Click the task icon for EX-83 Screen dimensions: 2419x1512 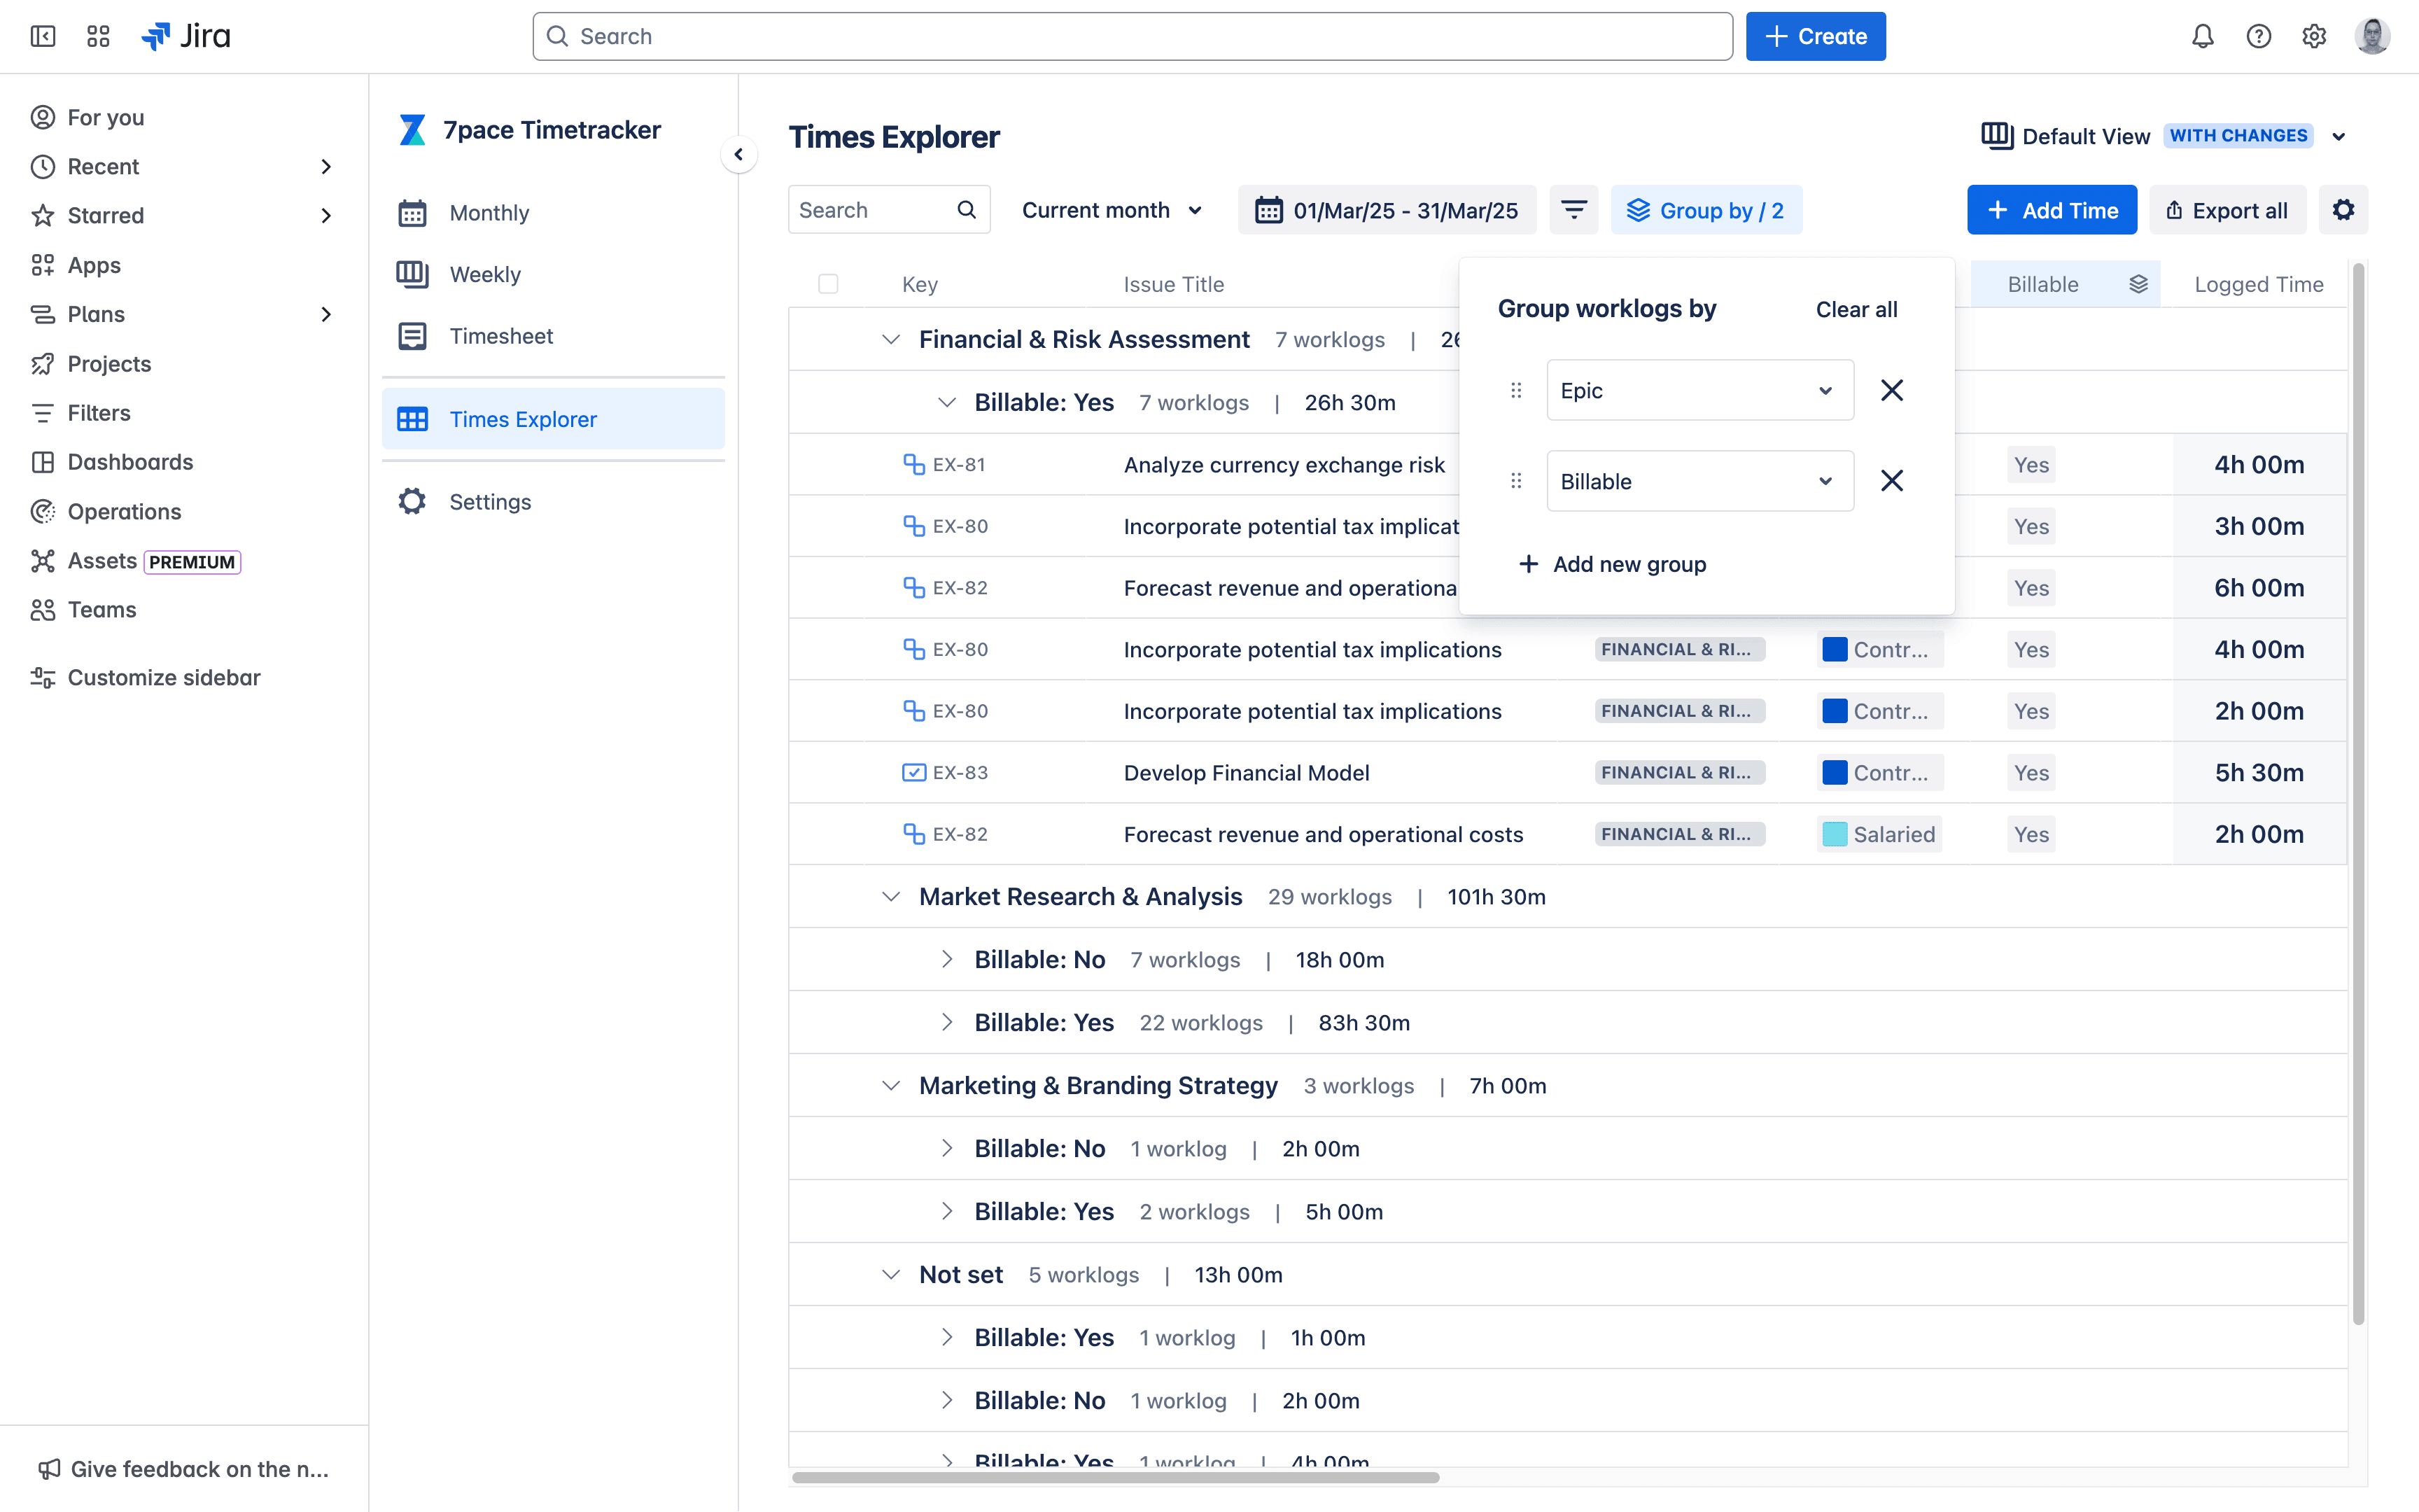coord(913,772)
